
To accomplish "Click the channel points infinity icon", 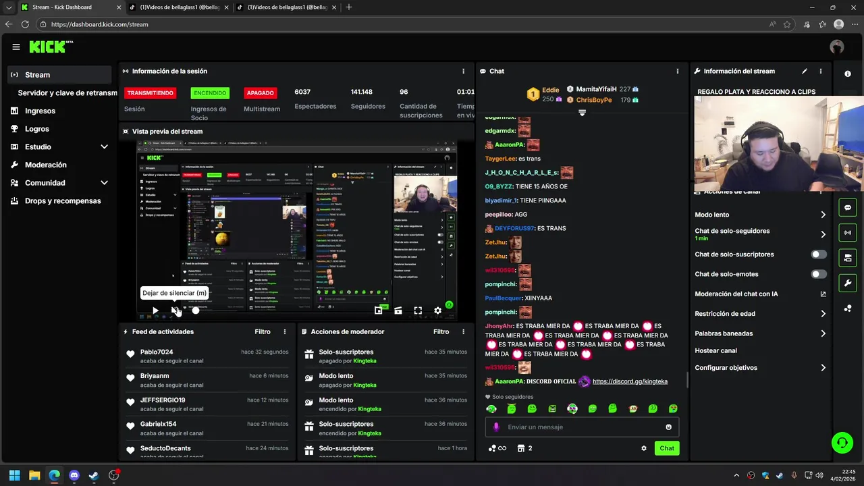I will click(x=497, y=448).
